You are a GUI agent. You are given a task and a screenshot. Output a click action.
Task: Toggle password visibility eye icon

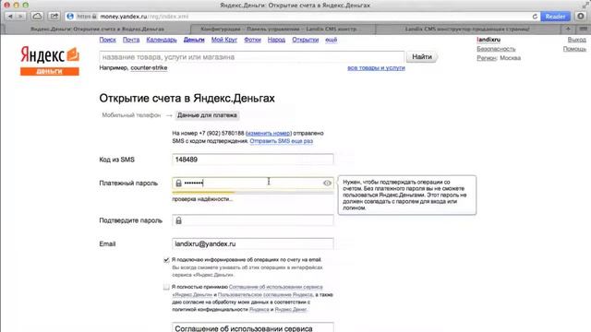327,183
